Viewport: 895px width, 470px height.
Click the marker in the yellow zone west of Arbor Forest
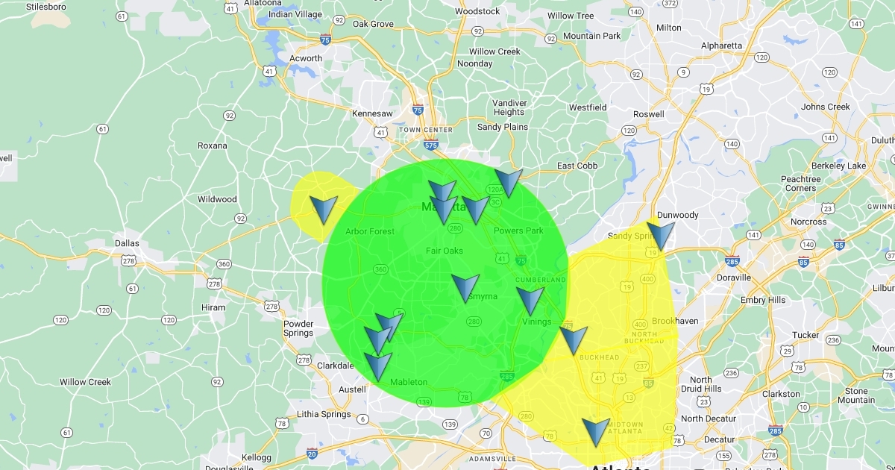pos(324,211)
